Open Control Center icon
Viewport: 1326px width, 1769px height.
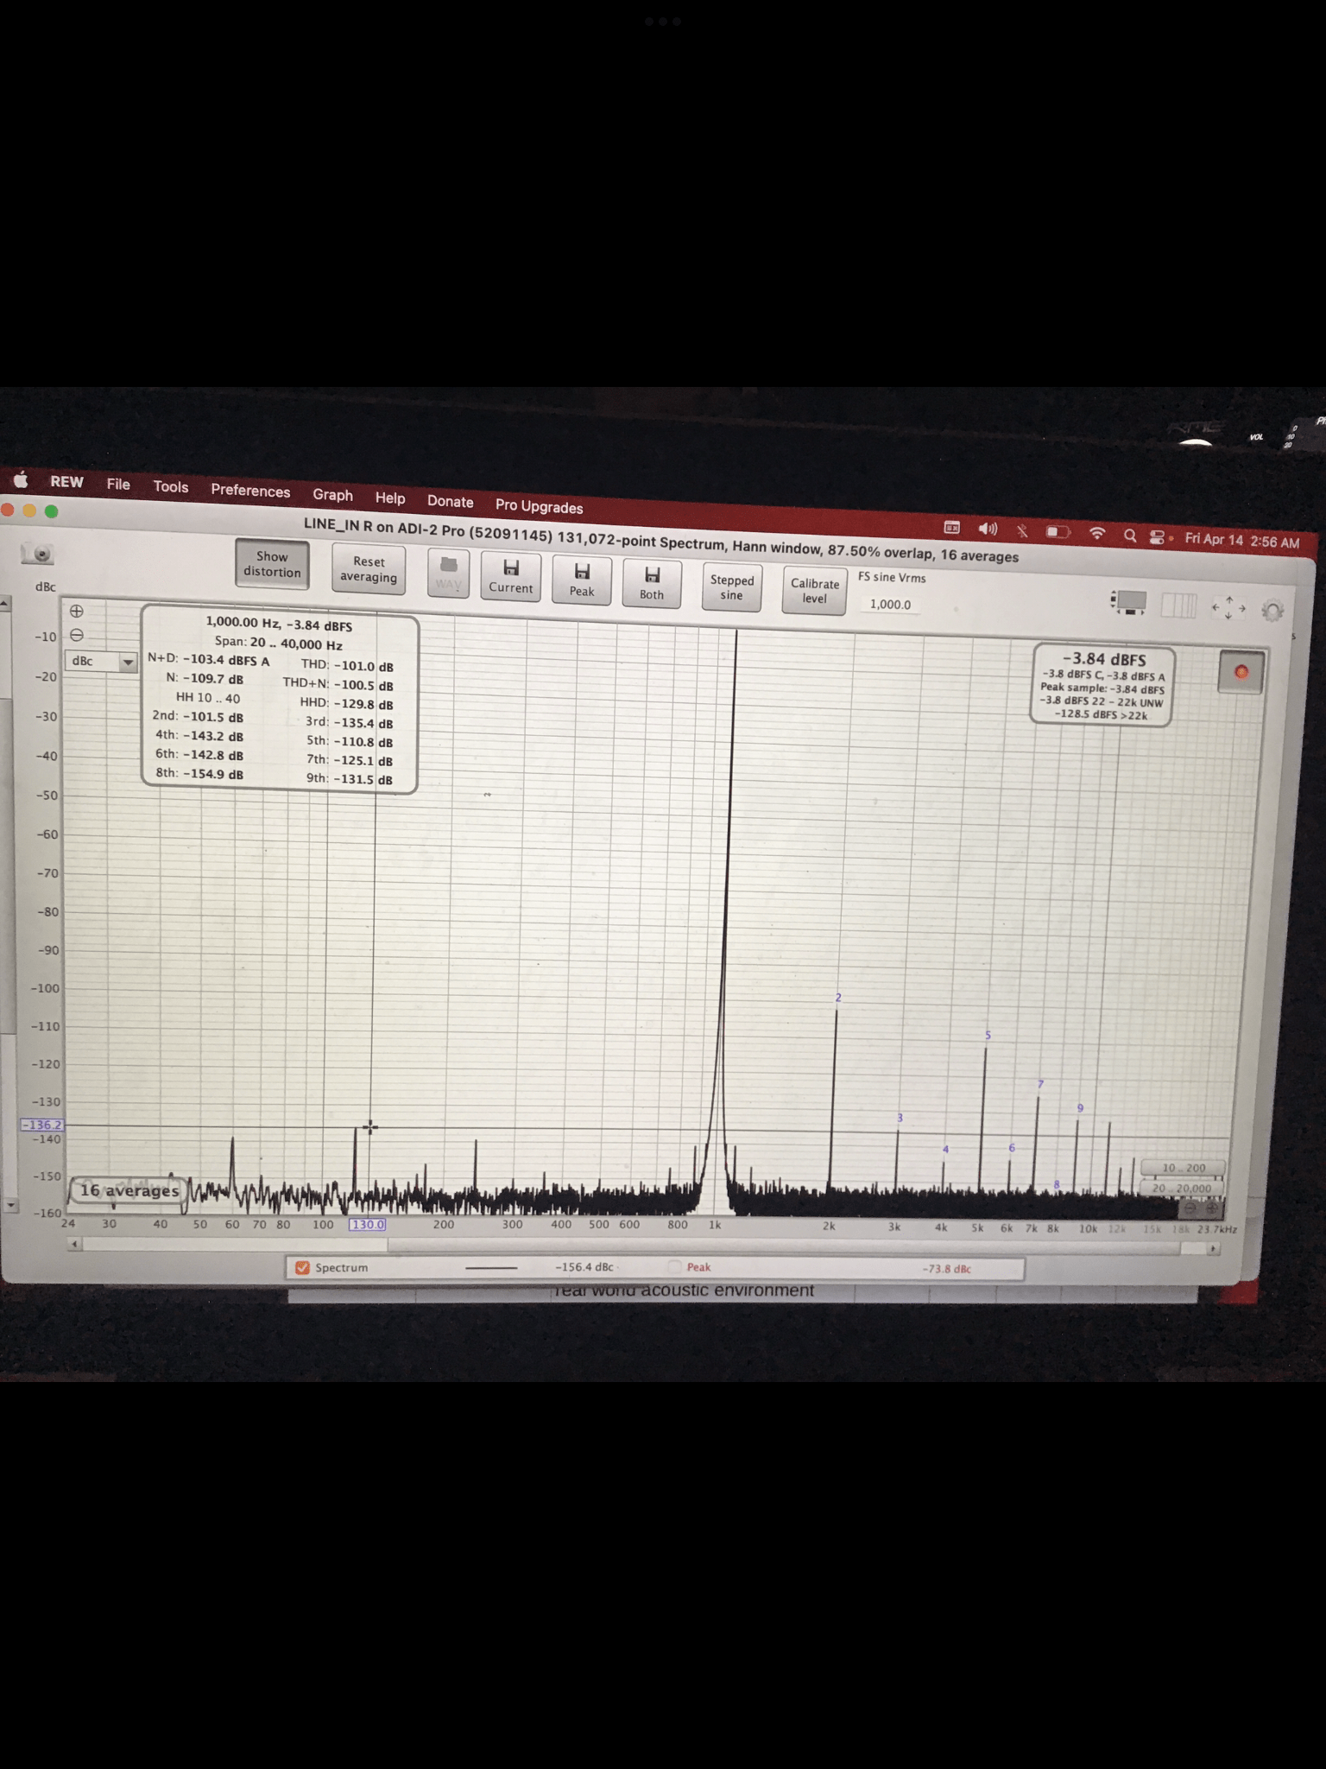point(1158,536)
